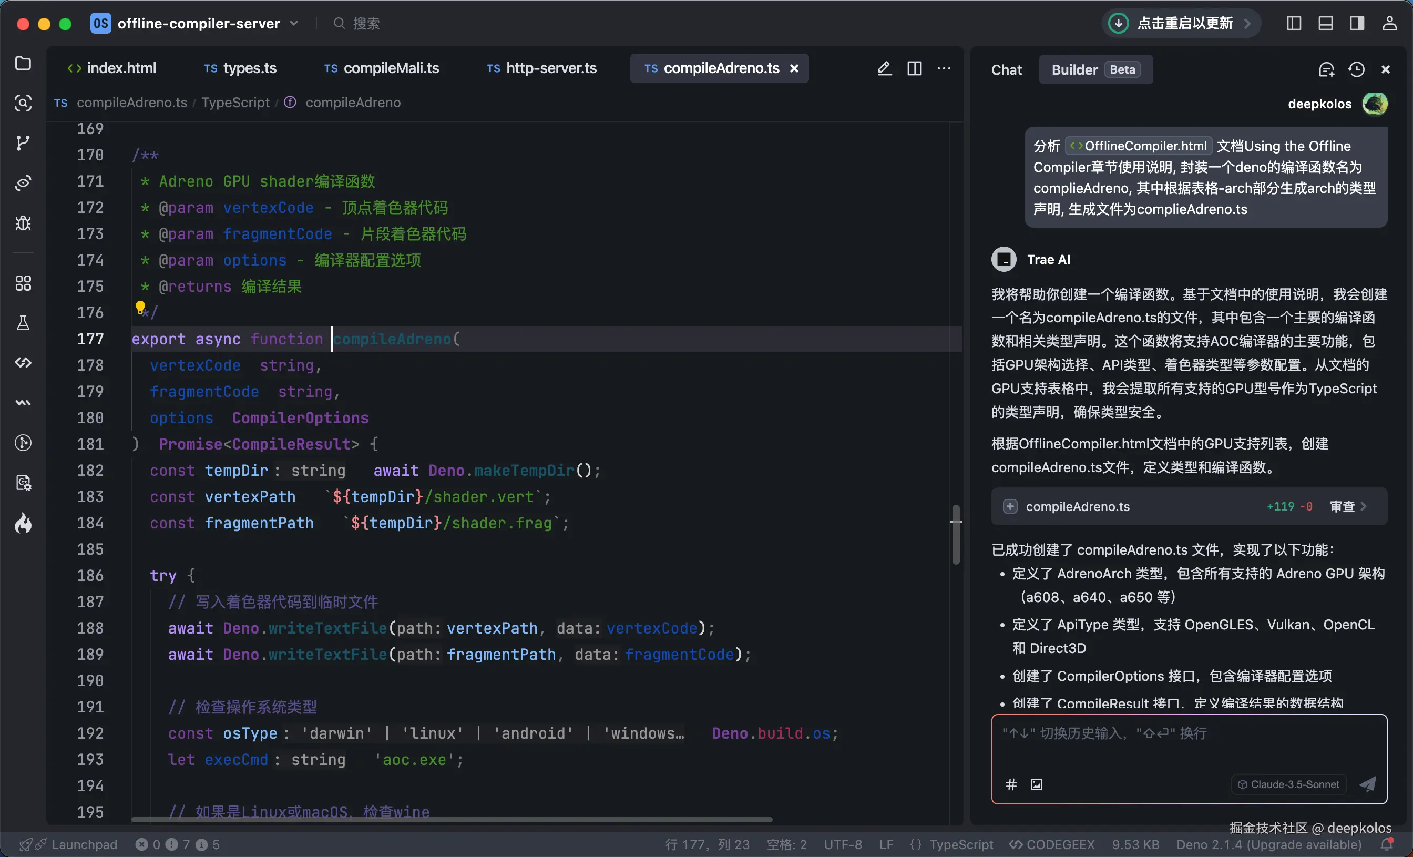Click the image attachment icon in chat input

pos(1036,784)
